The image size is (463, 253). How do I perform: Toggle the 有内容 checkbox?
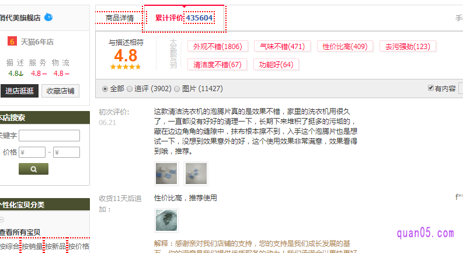(431, 88)
